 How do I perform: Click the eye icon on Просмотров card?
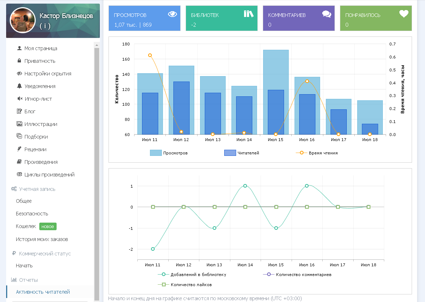point(173,14)
